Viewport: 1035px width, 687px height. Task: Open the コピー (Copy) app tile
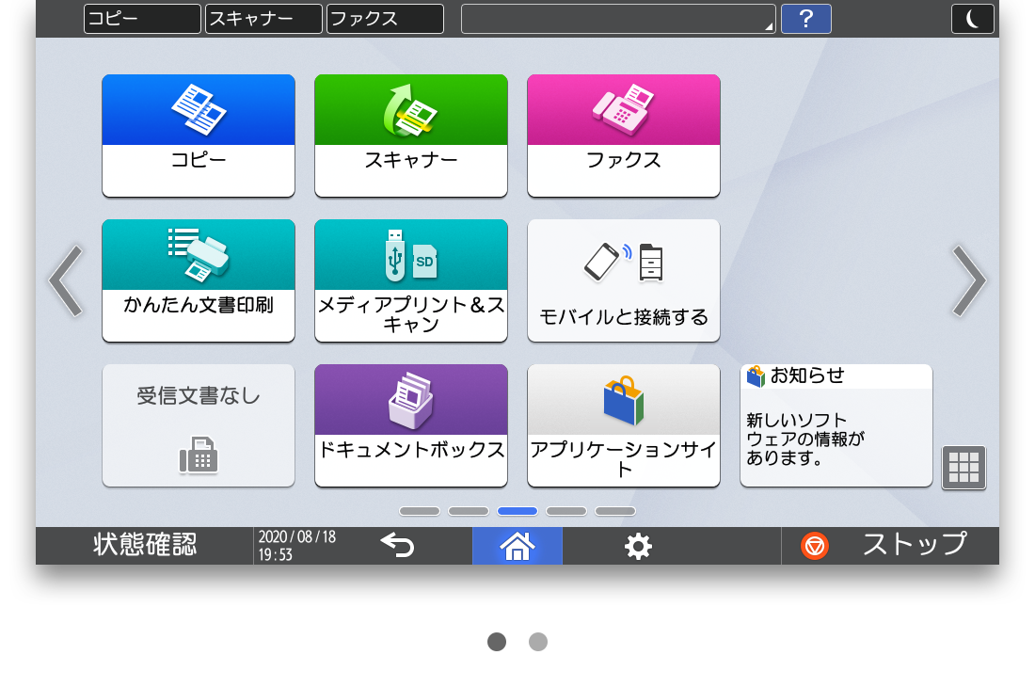[199, 136]
